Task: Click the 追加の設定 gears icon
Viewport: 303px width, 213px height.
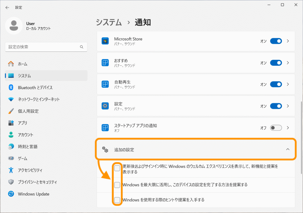Action: [105, 149]
